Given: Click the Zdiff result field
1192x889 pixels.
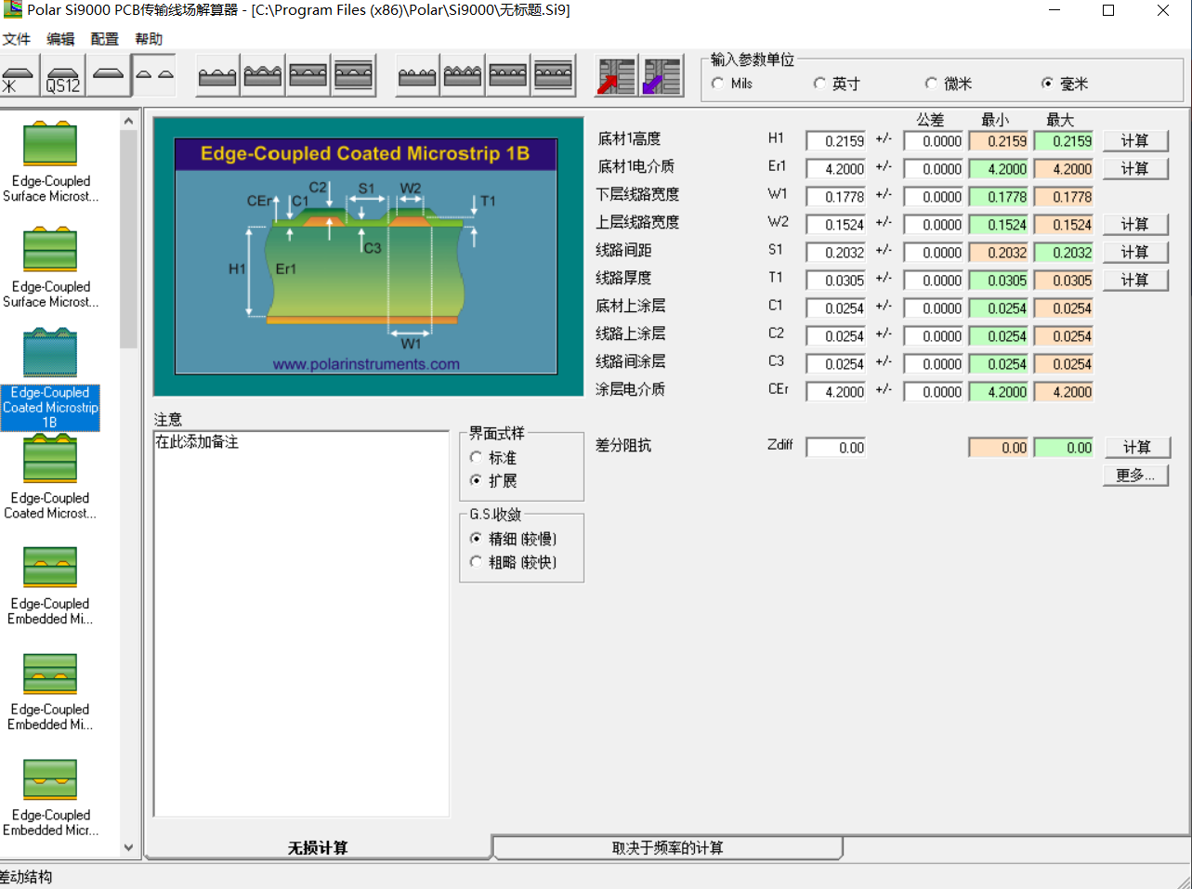Looking at the screenshot, I should (x=836, y=448).
